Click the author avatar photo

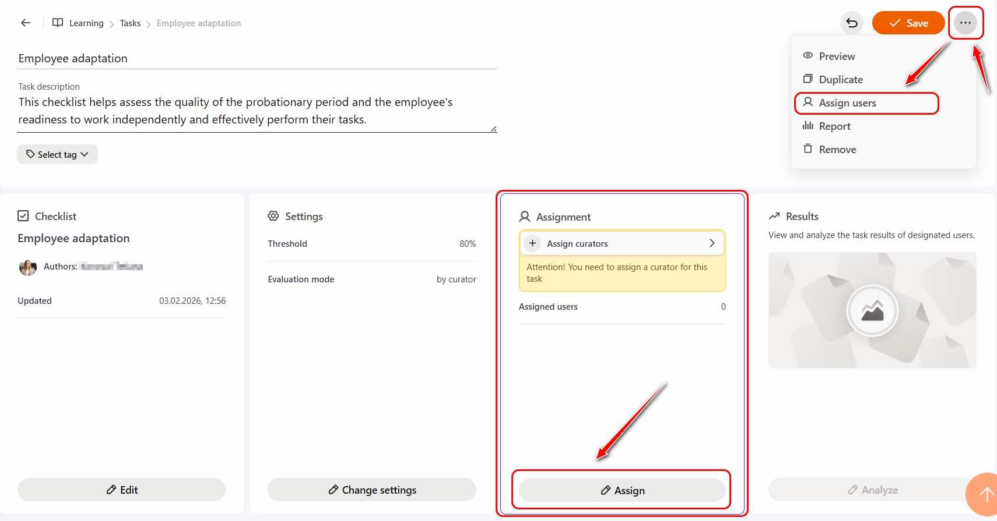tap(27, 267)
